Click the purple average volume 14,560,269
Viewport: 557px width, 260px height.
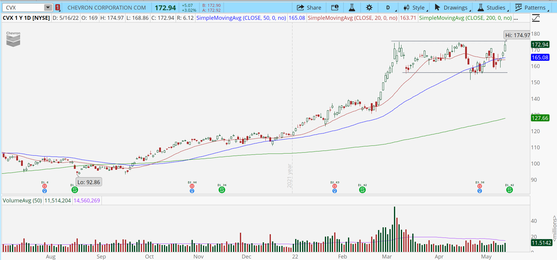[x=87, y=200]
